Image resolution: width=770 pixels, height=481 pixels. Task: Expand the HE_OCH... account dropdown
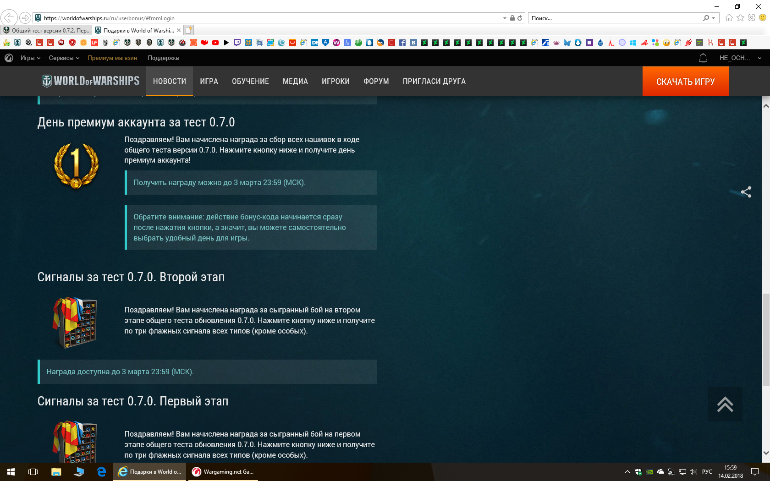tap(740, 58)
